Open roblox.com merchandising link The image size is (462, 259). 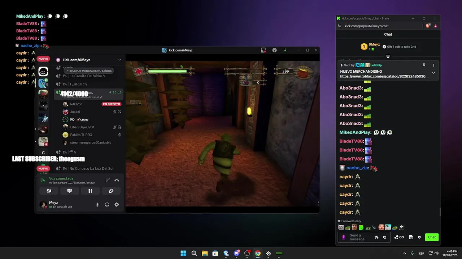click(384, 76)
